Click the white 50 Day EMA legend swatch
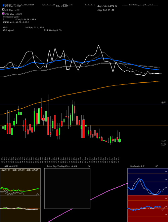Image resolution: width=168 pixels, height=222 pixels. click(x=3, y=10)
